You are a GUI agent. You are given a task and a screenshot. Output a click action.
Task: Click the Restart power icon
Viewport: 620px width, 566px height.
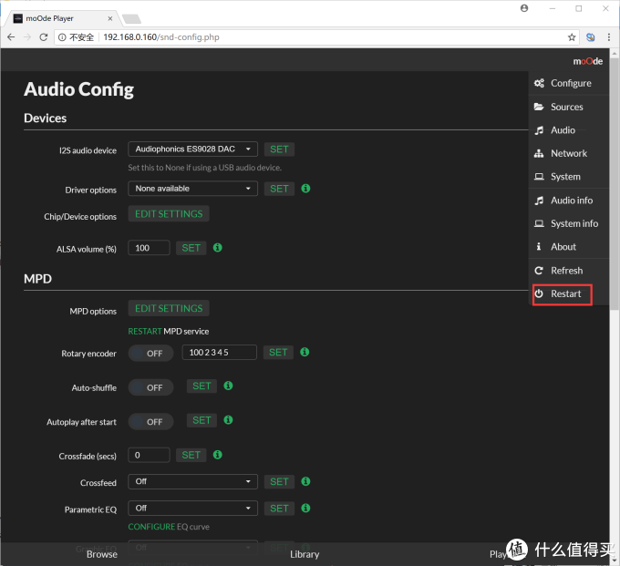click(539, 293)
